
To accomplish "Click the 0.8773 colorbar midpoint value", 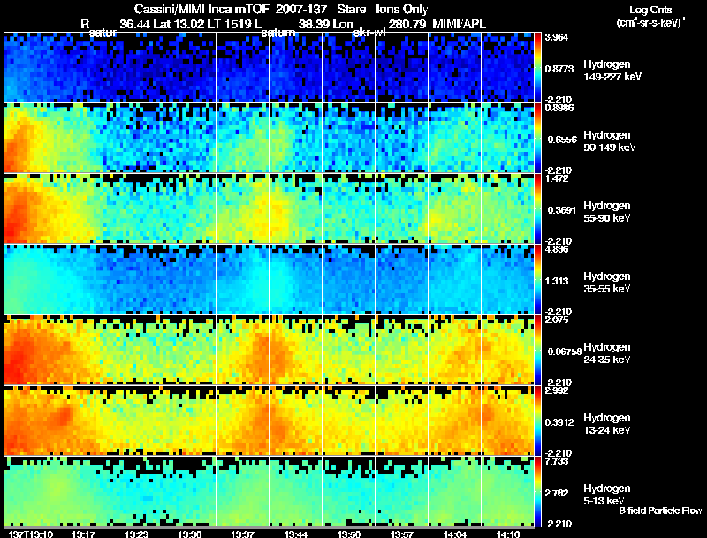I will pyautogui.click(x=559, y=69).
